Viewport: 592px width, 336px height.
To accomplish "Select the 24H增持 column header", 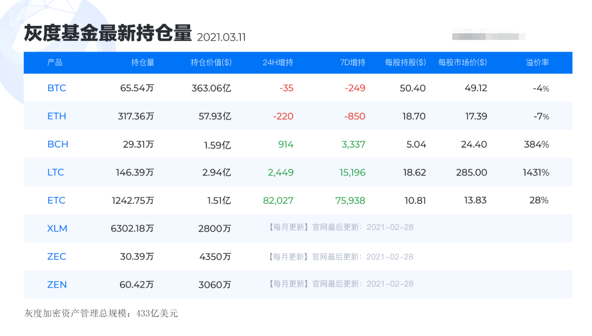I will [278, 62].
